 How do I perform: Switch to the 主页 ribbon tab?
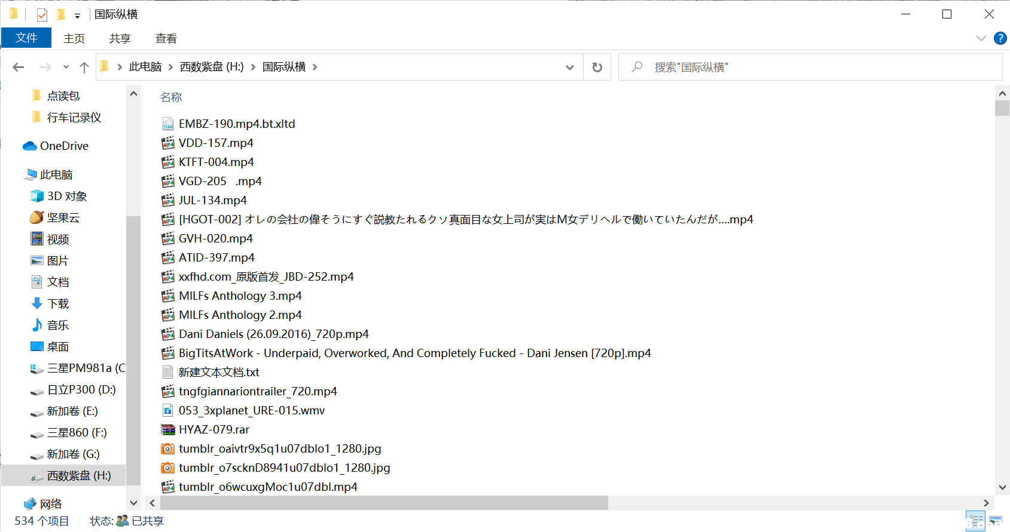click(x=74, y=38)
